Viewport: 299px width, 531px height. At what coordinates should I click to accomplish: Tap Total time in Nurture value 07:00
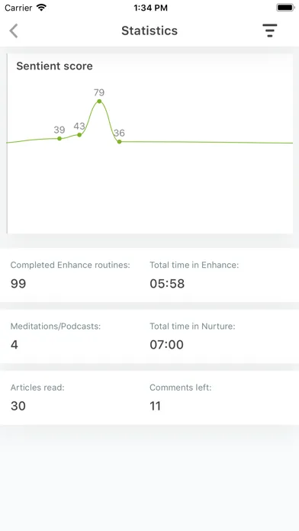tap(166, 345)
